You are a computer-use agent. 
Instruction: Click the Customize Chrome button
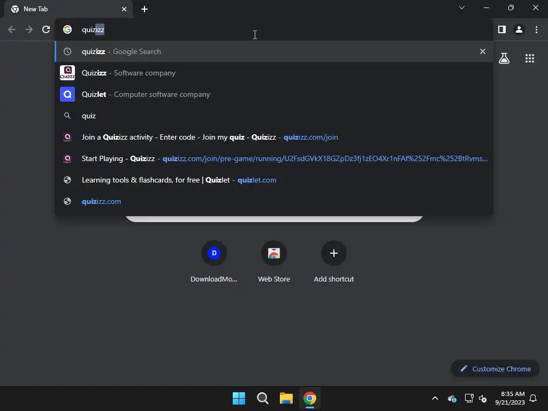pyautogui.click(x=495, y=369)
